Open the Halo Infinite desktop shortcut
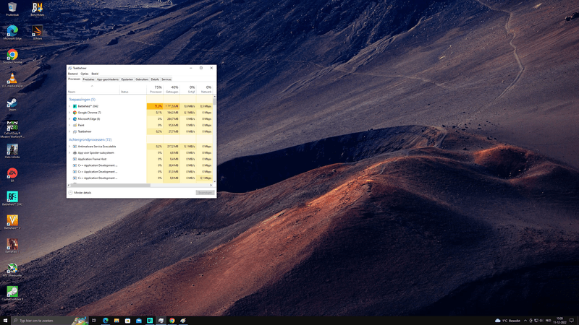 coord(12,151)
